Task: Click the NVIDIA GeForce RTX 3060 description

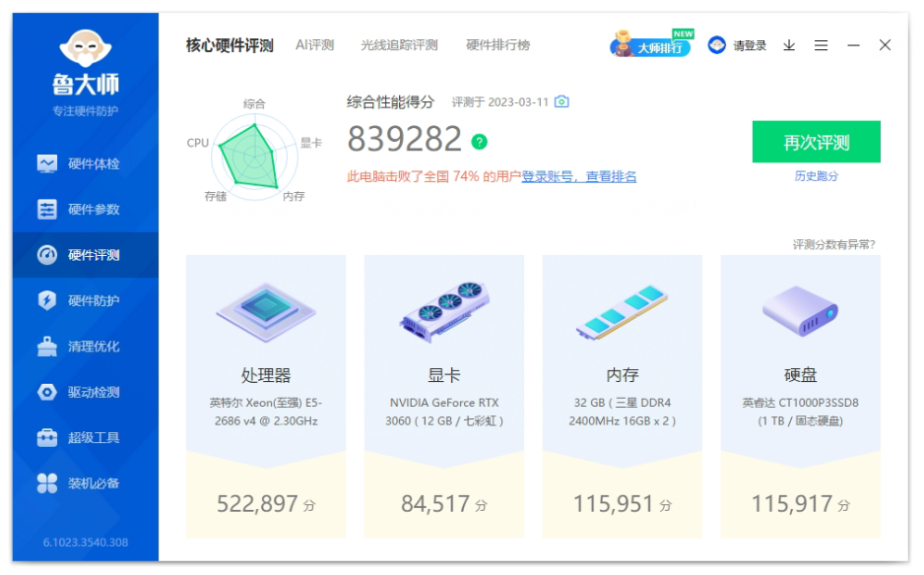Action: coord(444,412)
